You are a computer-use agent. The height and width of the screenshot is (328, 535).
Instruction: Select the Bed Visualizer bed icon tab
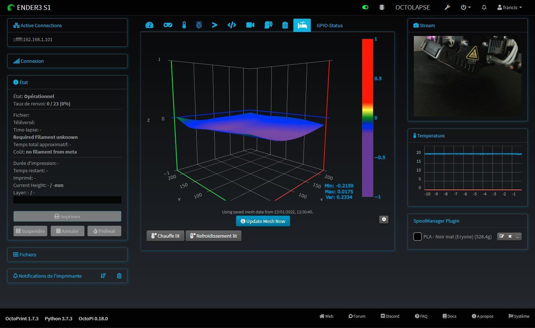(x=302, y=25)
